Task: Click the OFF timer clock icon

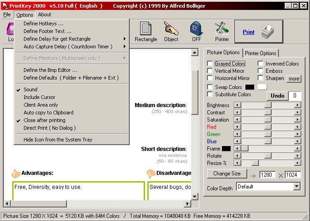Action: pos(196,28)
